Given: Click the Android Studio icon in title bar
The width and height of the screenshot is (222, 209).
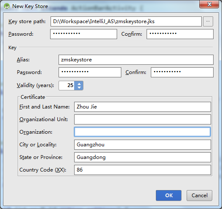Looking at the screenshot, I should [x=6, y=6].
